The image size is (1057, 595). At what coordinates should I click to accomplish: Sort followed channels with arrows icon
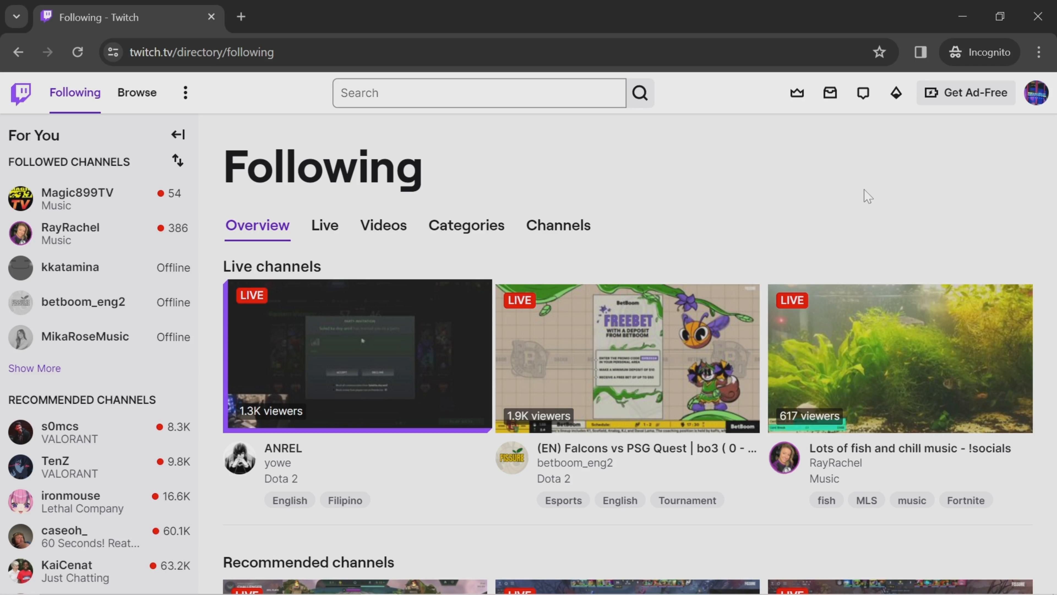click(177, 161)
